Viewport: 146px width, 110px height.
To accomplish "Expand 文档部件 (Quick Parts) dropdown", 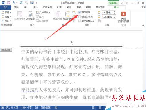I will point(43,13).
